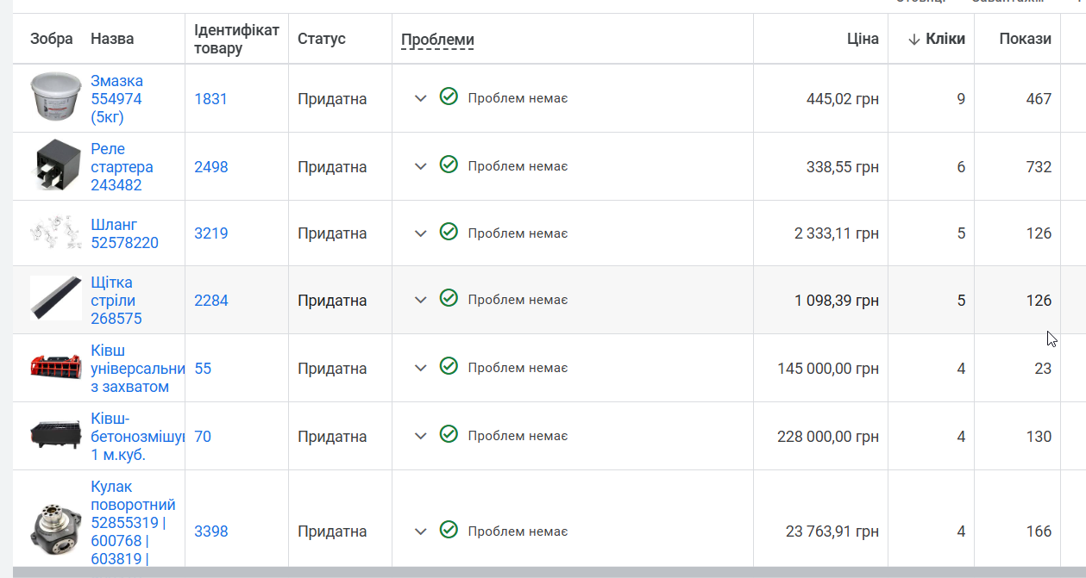Open the Ківш універсальний з захватом link
Image resolution: width=1086 pixels, height=578 pixels.
(x=137, y=368)
